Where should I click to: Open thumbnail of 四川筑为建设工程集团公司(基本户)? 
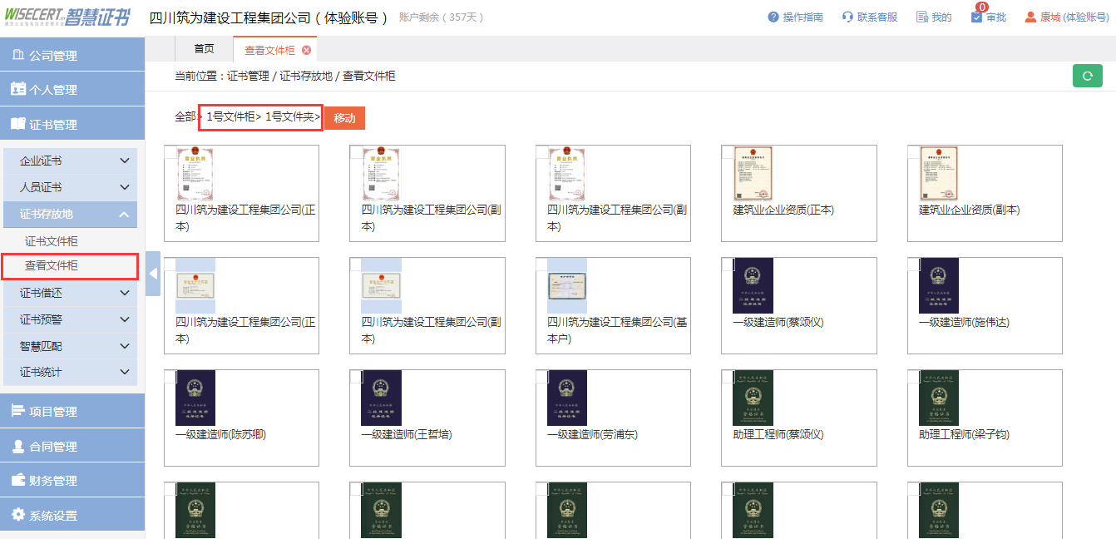[x=566, y=285]
